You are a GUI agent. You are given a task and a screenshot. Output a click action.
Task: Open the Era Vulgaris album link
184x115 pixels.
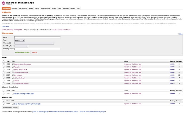(18, 75)
